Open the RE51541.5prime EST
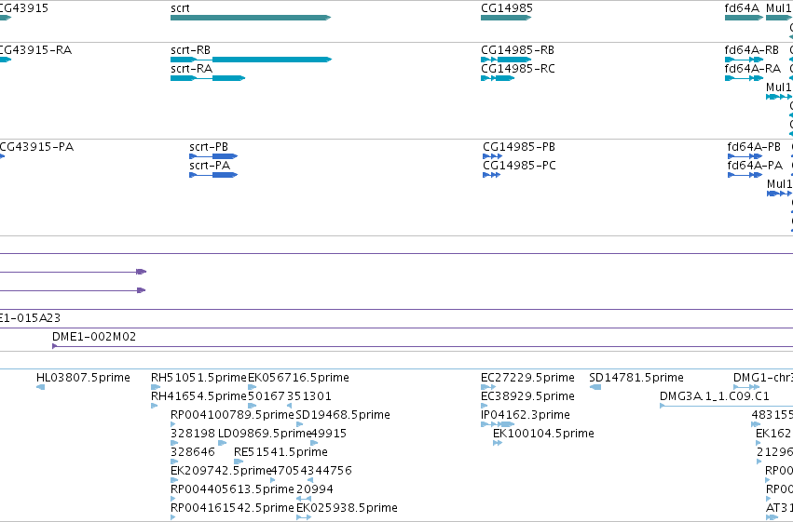 point(239,462)
